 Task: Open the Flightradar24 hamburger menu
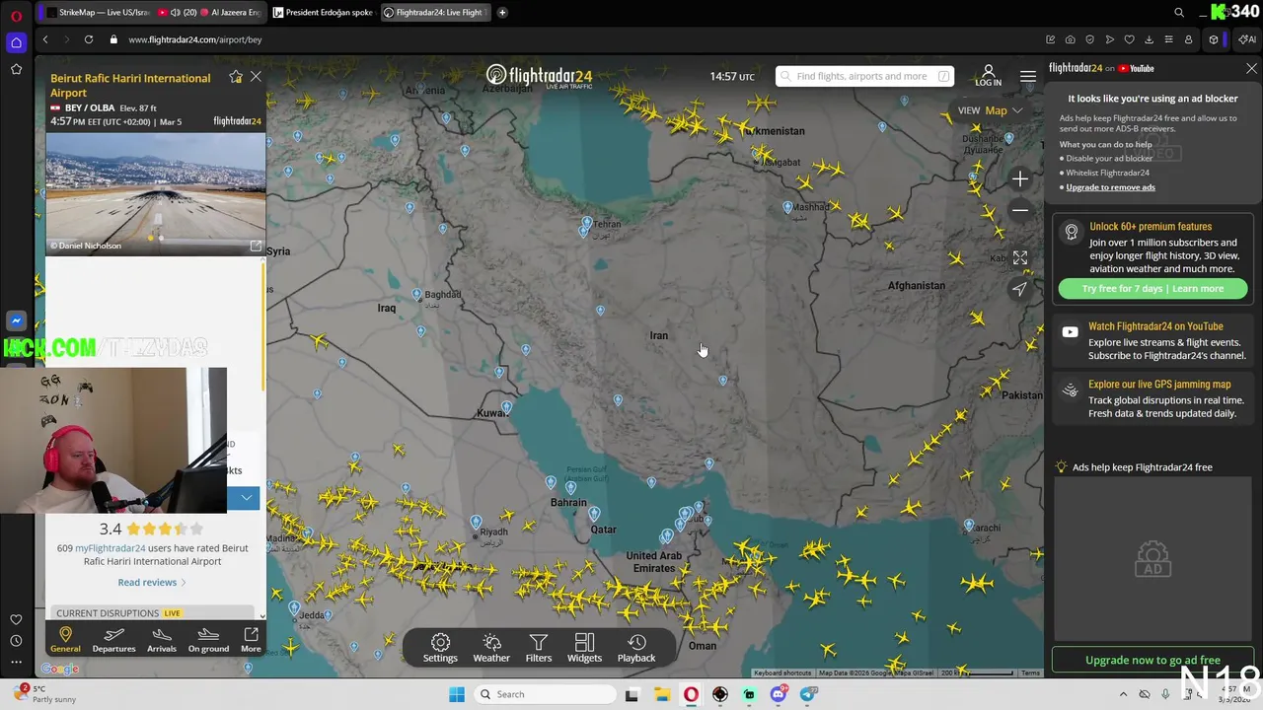tap(1028, 76)
